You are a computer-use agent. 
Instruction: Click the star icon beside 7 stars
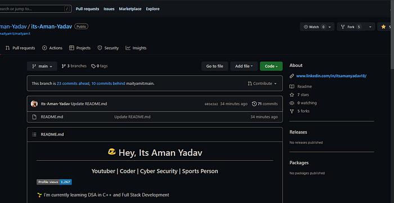(x=292, y=94)
